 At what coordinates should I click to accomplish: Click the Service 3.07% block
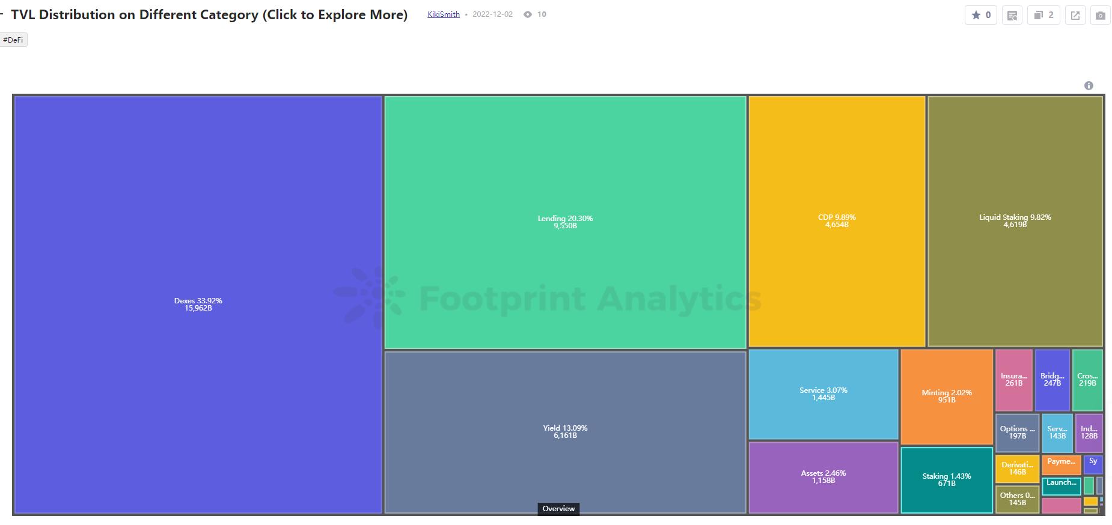click(x=823, y=393)
